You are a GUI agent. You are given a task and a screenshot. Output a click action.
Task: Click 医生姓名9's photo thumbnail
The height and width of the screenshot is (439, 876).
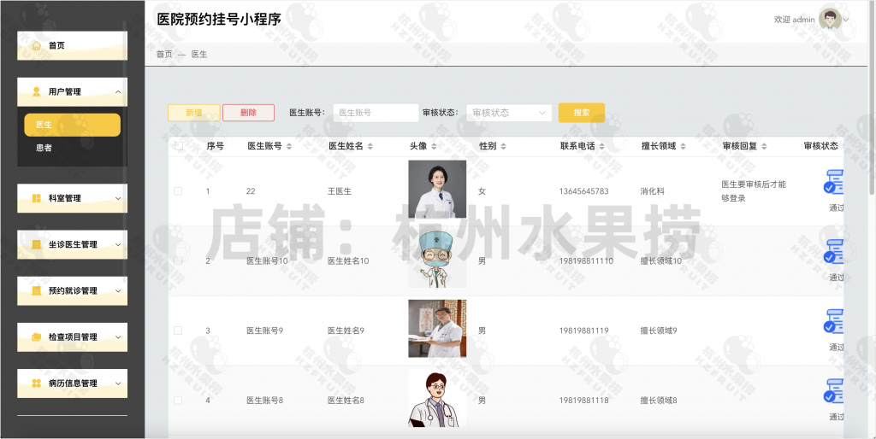tap(437, 329)
